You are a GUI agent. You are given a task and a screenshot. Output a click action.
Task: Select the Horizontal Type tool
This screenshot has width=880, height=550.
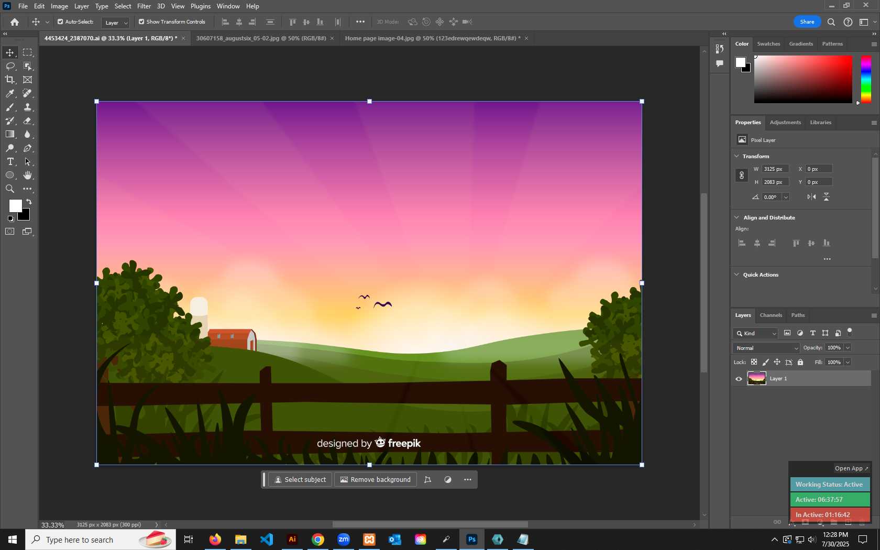(10, 162)
